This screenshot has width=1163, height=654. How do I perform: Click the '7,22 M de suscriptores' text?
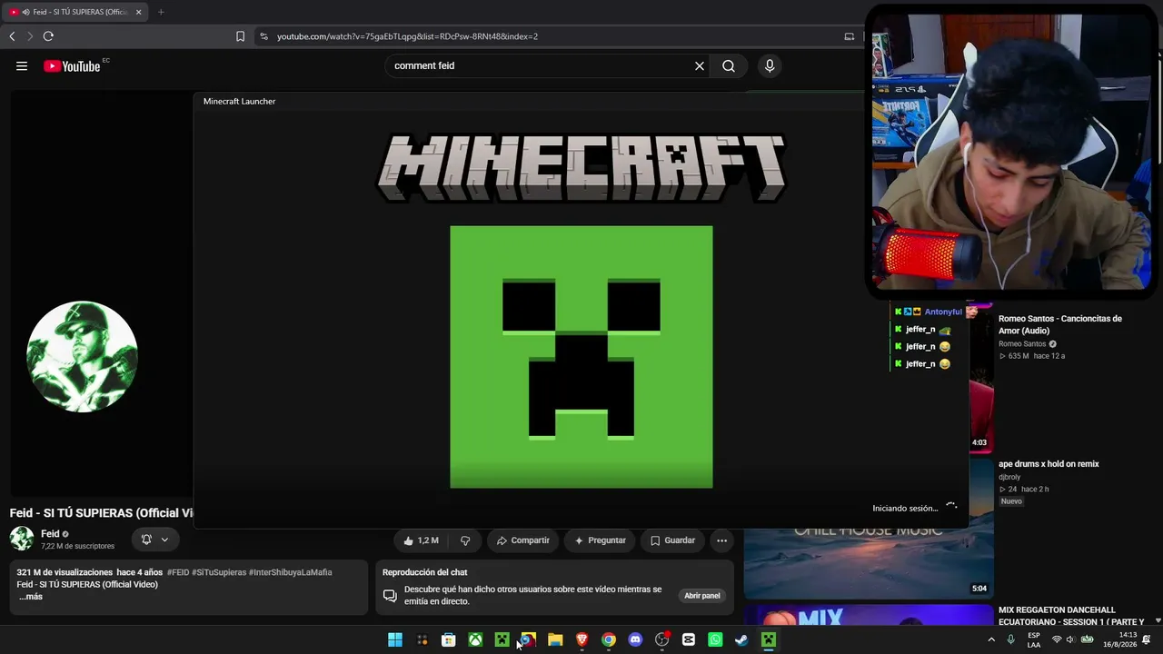[x=78, y=546]
